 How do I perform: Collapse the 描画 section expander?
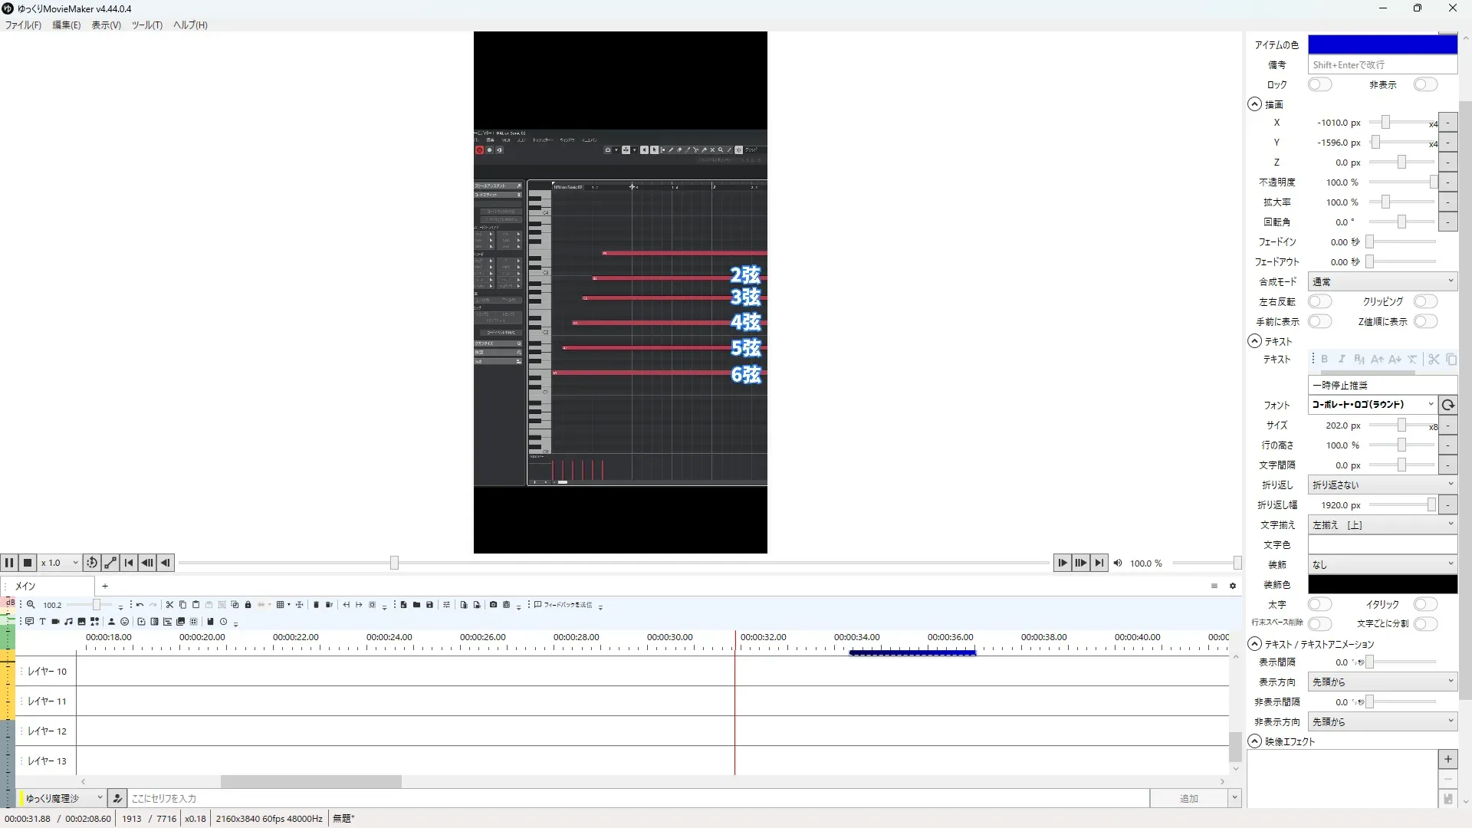1254,104
